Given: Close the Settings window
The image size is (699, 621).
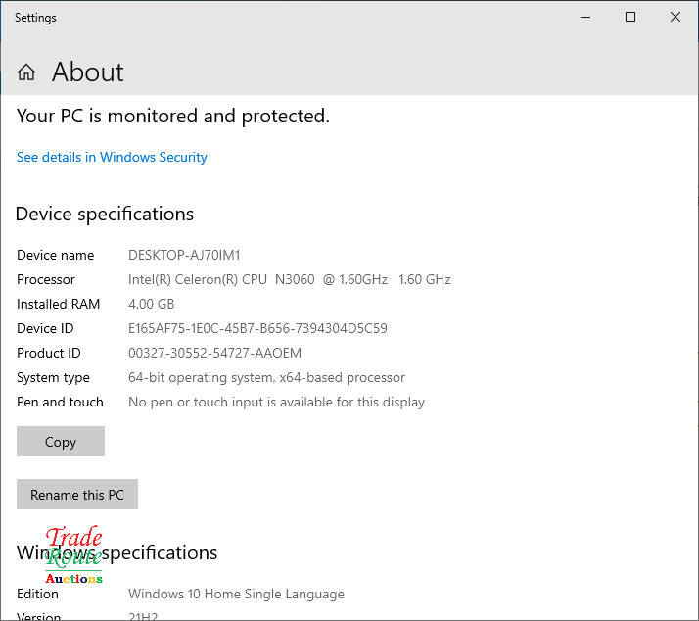Looking at the screenshot, I should (x=676, y=17).
